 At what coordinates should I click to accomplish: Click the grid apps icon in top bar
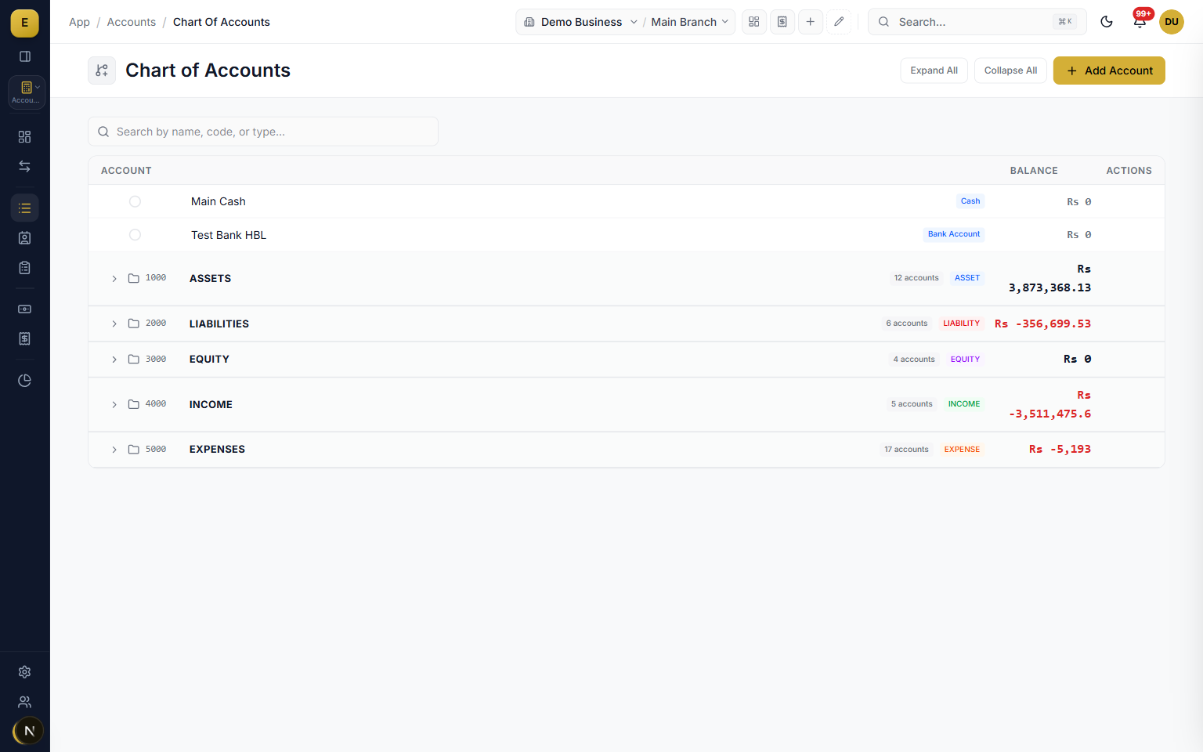pos(754,22)
